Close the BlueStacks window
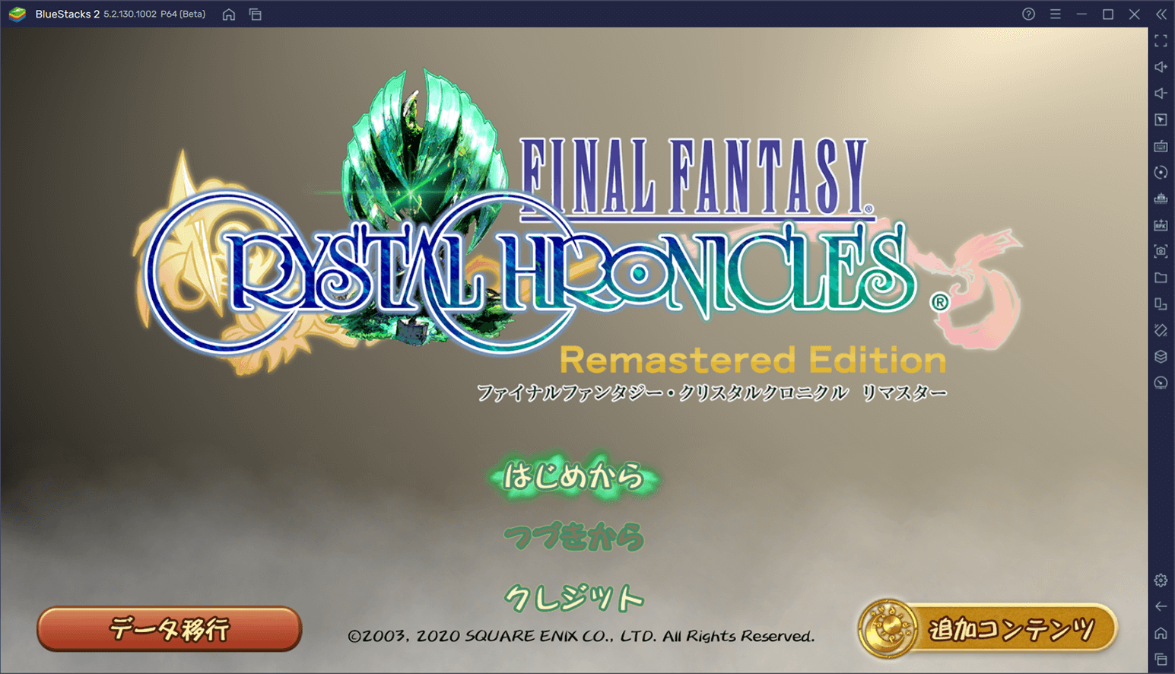 click(1134, 14)
